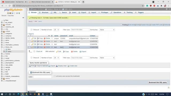Delete selected rows via With selected
The height and width of the screenshot is (96, 171).
coord(74,51)
